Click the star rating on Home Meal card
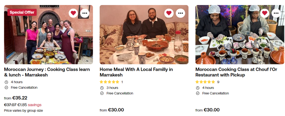 109,82
